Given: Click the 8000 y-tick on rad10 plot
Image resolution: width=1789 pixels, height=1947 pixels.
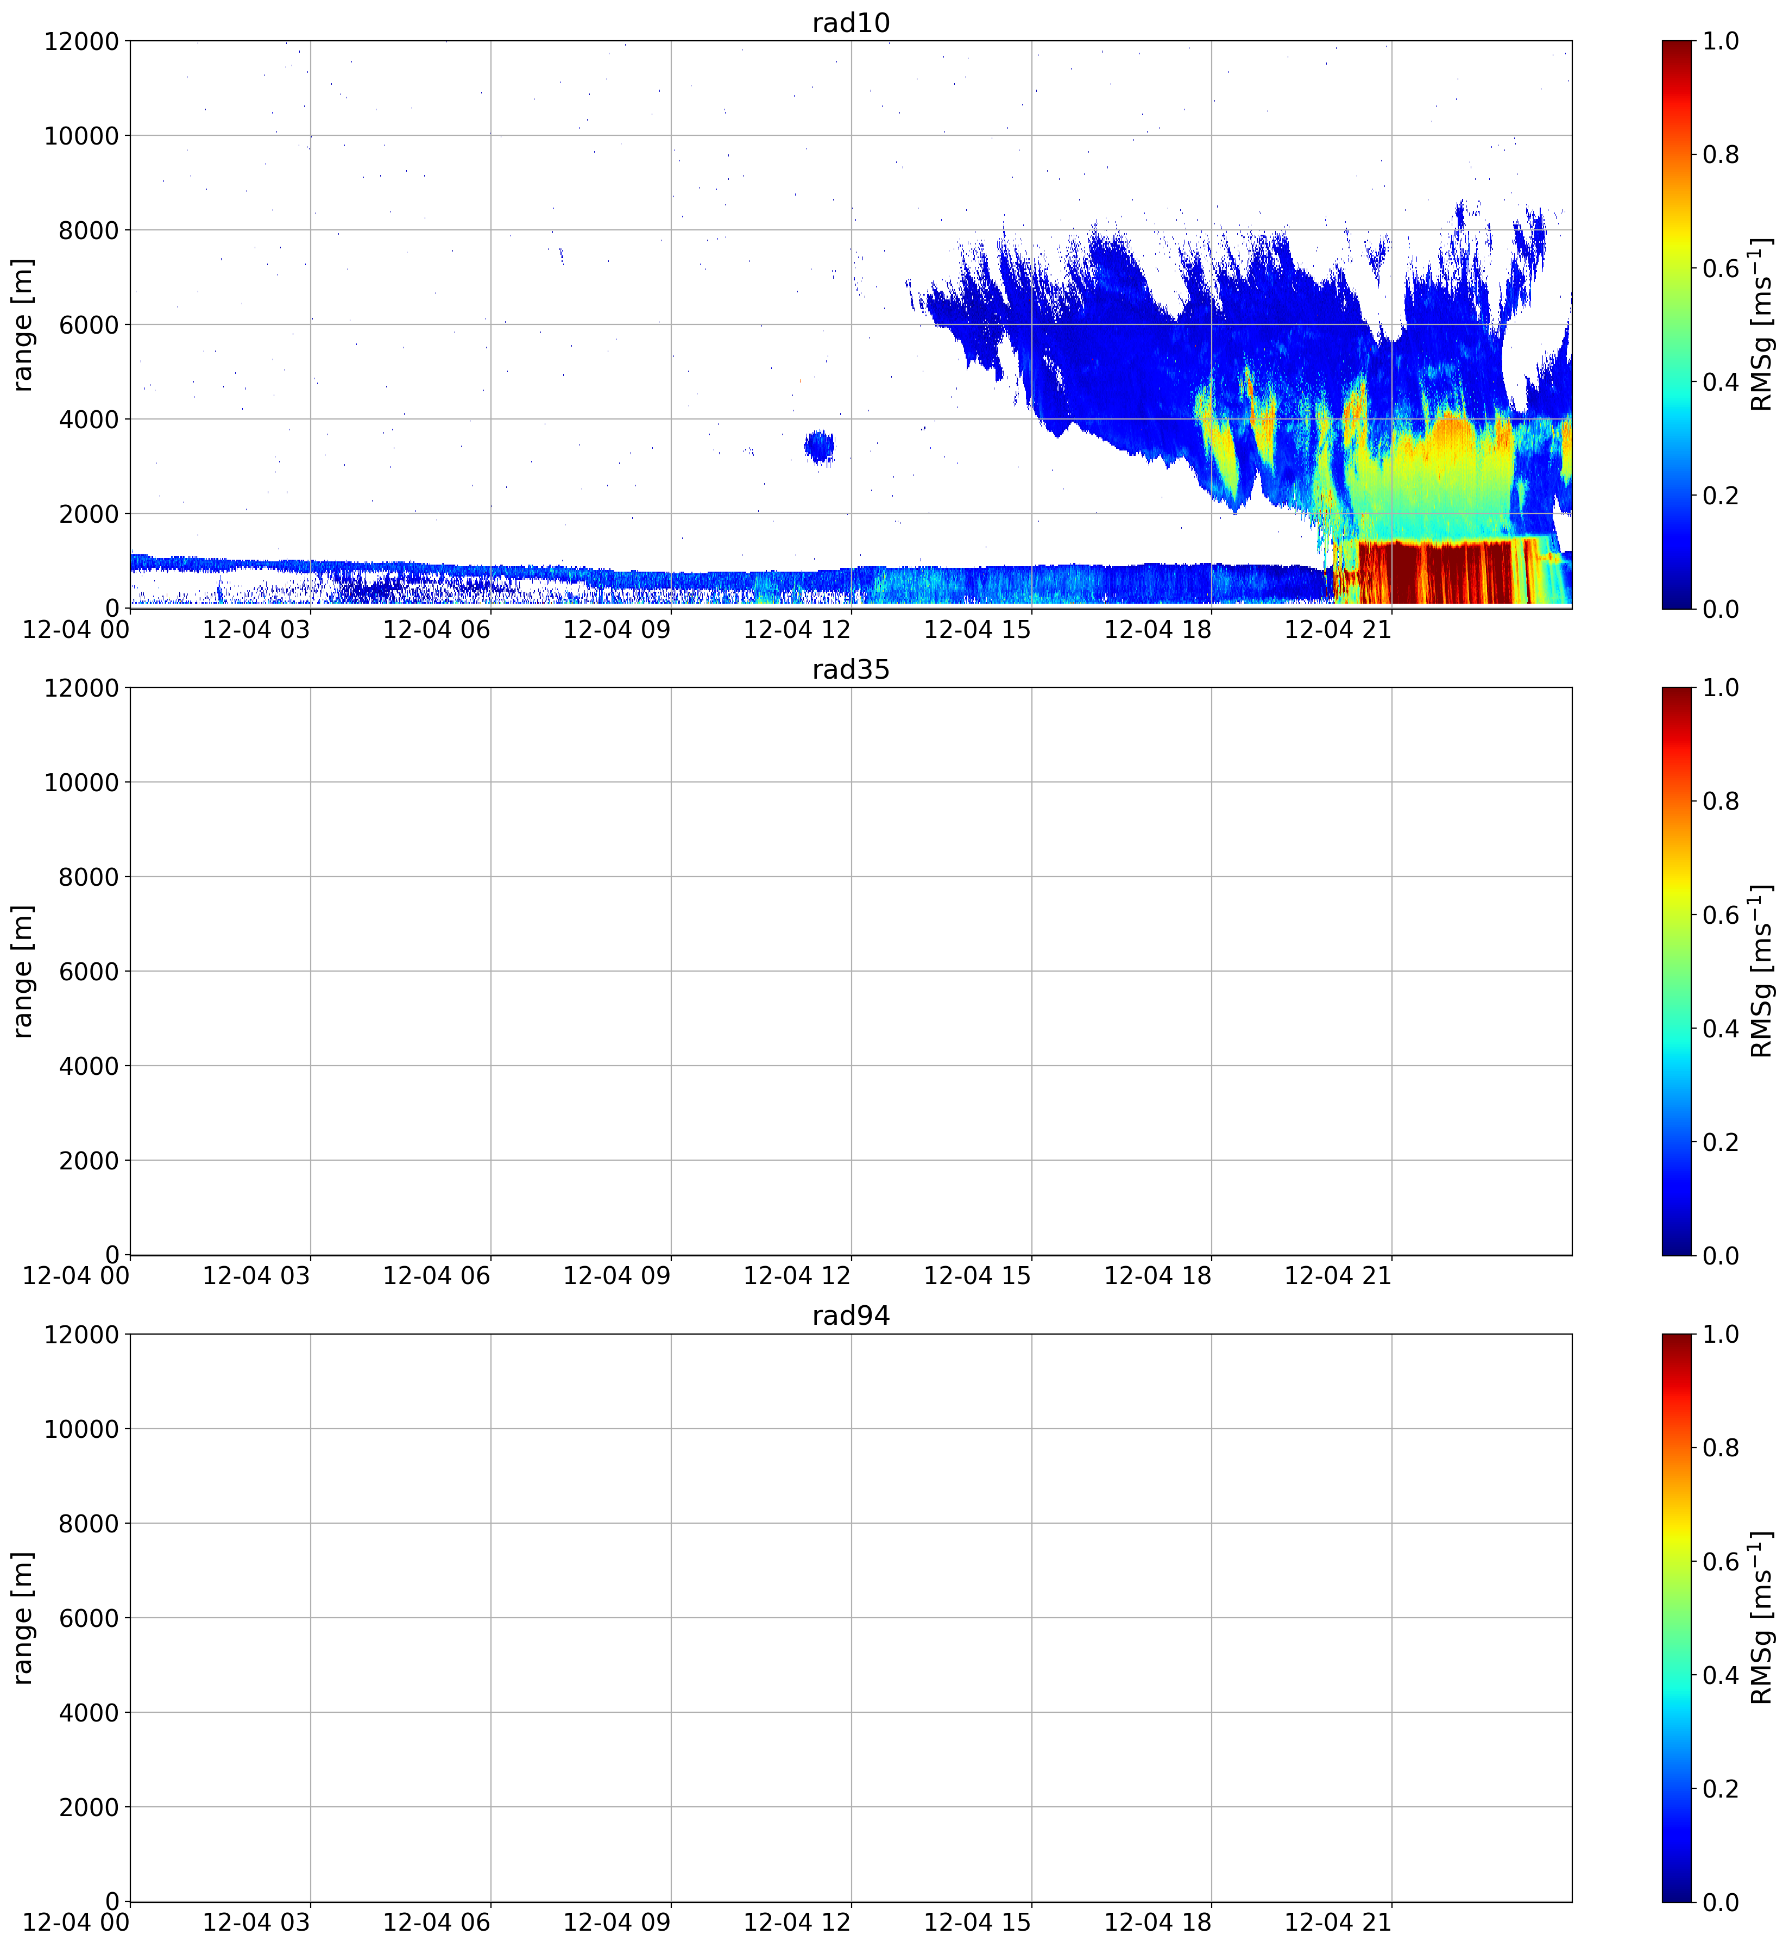Looking at the screenshot, I should tap(88, 229).
